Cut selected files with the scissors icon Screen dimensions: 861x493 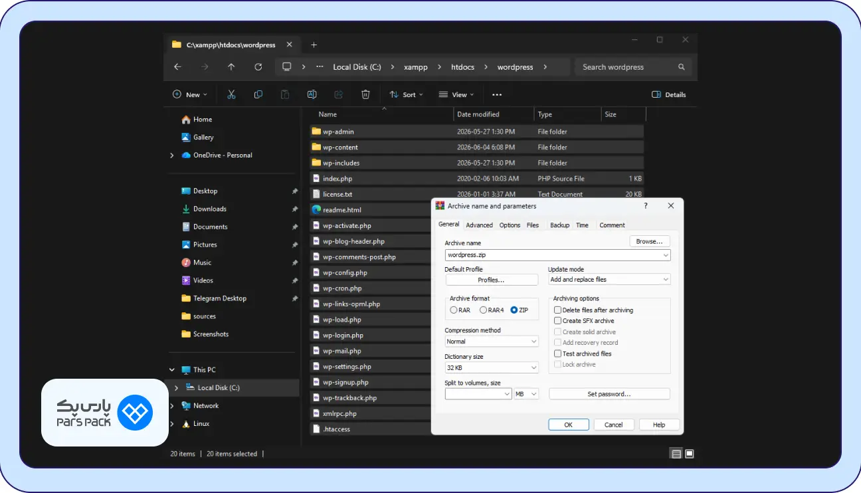tap(231, 94)
